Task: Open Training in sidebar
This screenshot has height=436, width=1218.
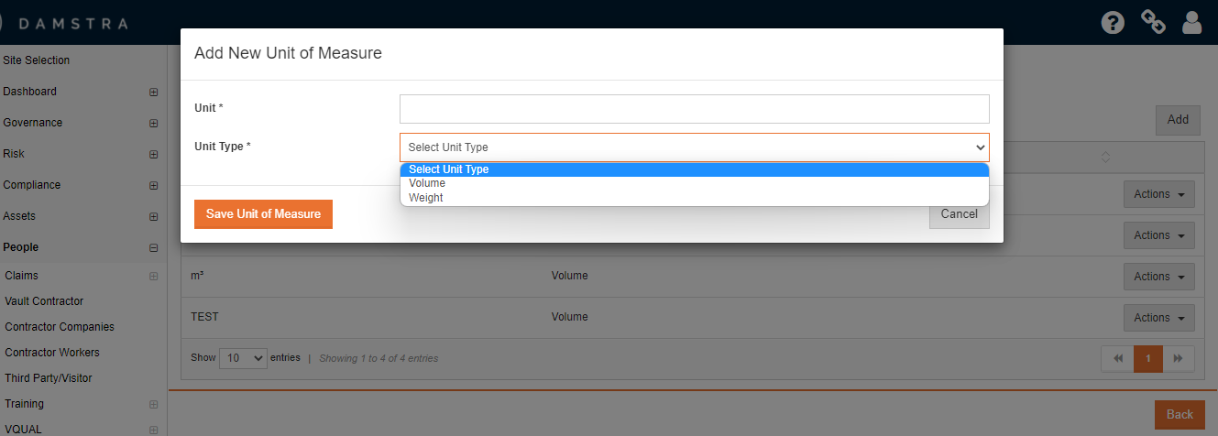Action: [25, 404]
